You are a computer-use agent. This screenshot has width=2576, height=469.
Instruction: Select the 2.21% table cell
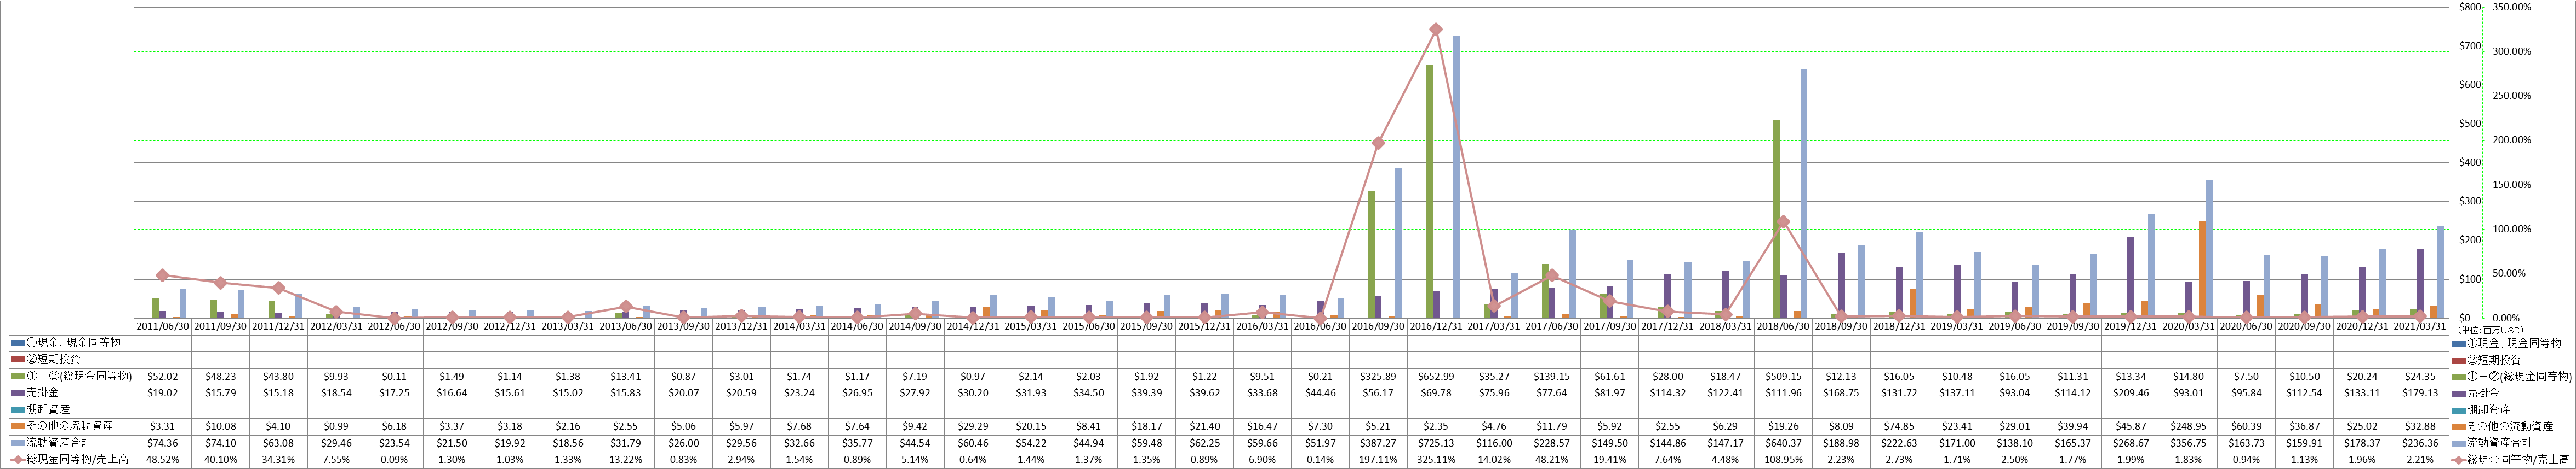[2420, 459]
